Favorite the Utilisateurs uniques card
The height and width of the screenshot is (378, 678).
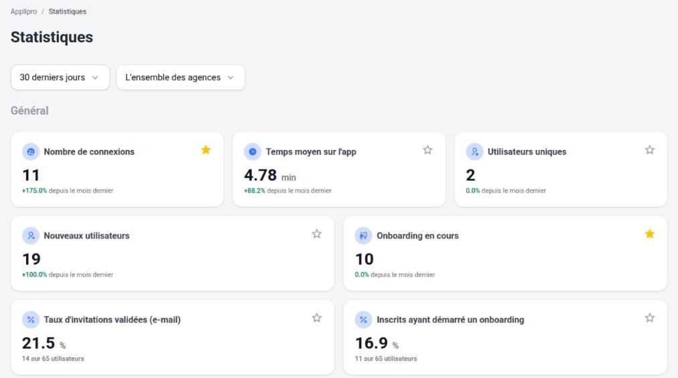point(649,150)
